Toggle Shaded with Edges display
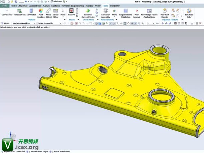 pyautogui.click(x=39, y=151)
